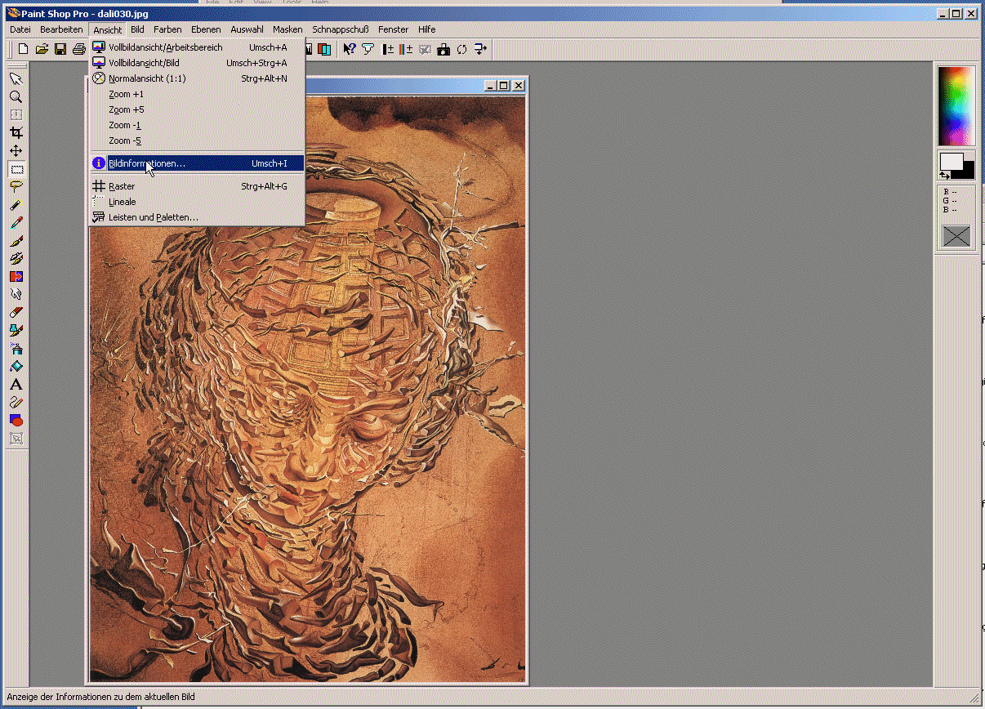Viewport: 985px width, 709px height.
Task: Select the Preset Shapes tool
Action: point(16,420)
